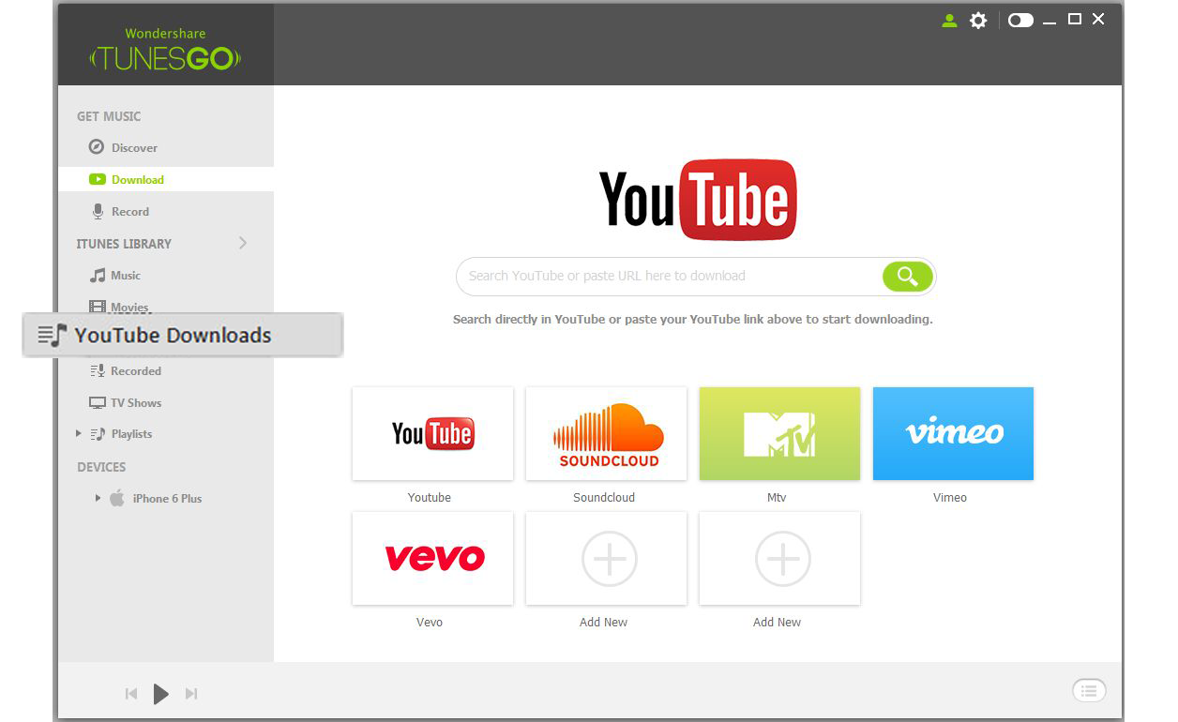1178x722 pixels.
Task: Expand the Playlists tree triangle
Action: pyautogui.click(x=79, y=434)
